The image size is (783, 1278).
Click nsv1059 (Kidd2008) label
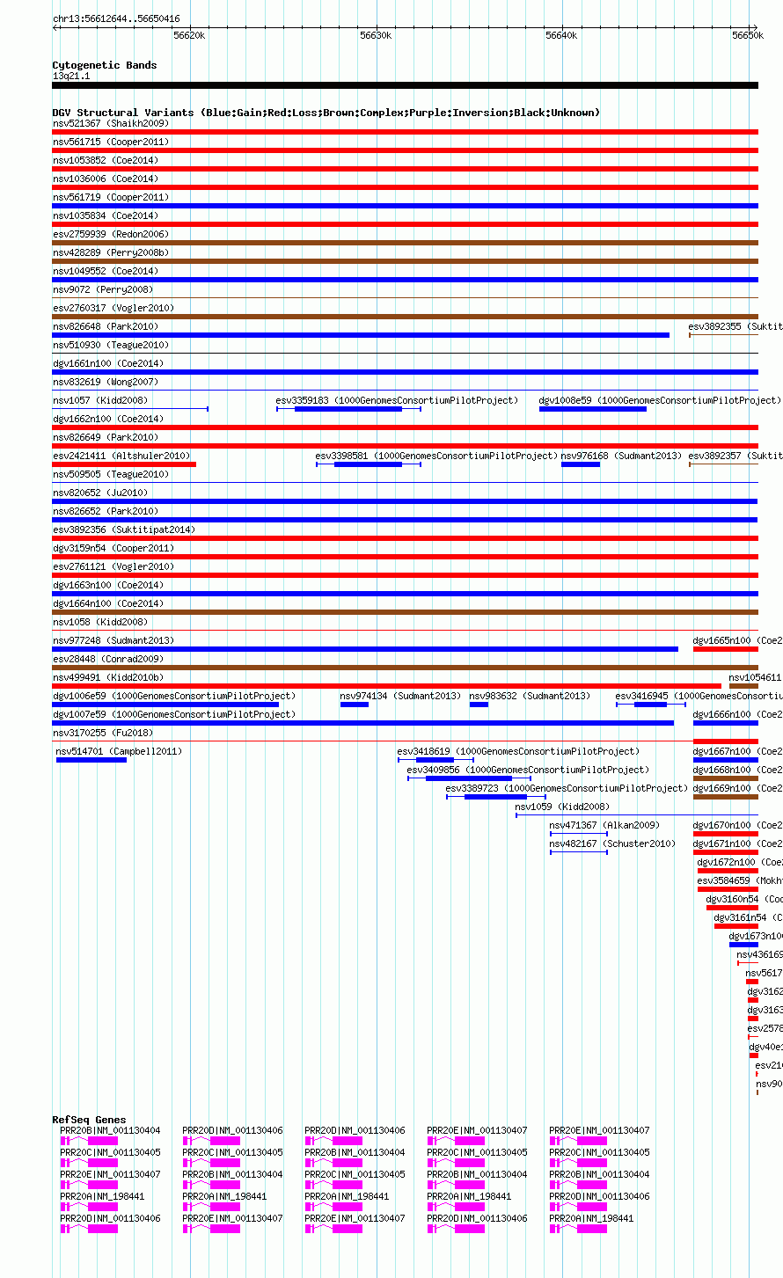tap(562, 807)
